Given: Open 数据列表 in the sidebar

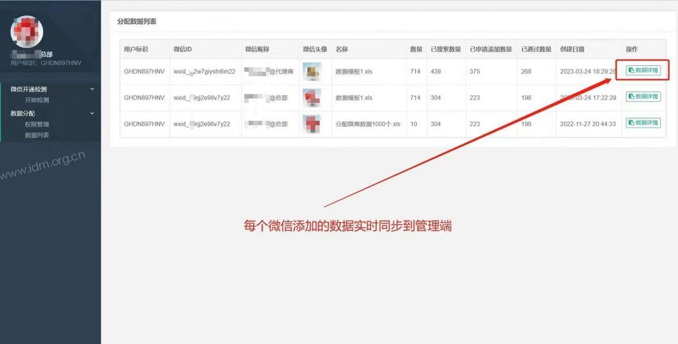Looking at the screenshot, I should [x=37, y=135].
